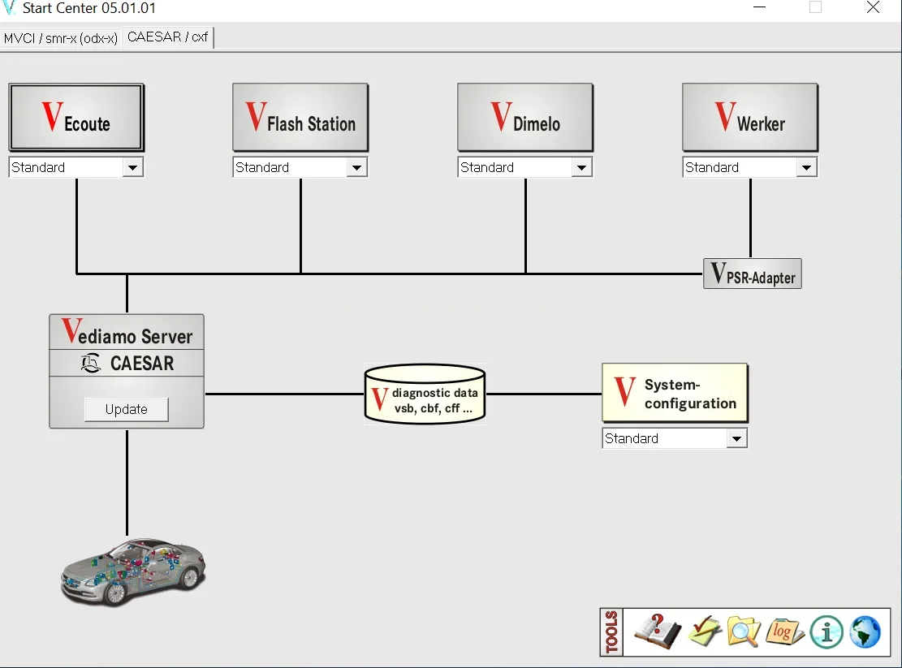Click the PSR-Adapter button
Image resolution: width=902 pixels, height=668 pixels.
[753, 274]
